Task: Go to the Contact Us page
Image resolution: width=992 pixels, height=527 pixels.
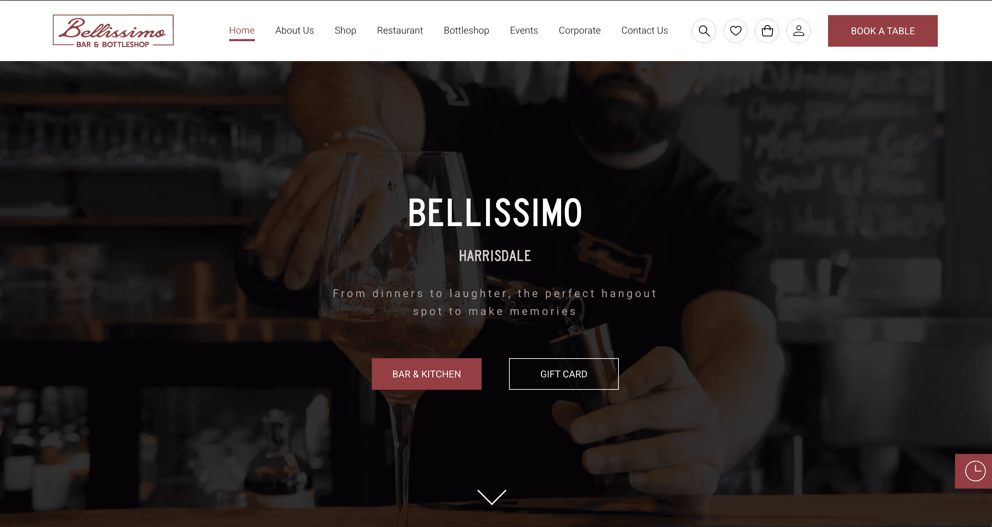Action: click(x=645, y=31)
